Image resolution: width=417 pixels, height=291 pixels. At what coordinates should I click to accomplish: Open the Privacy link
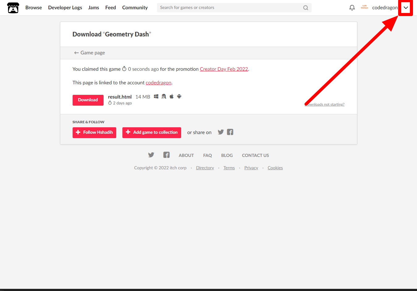251,168
